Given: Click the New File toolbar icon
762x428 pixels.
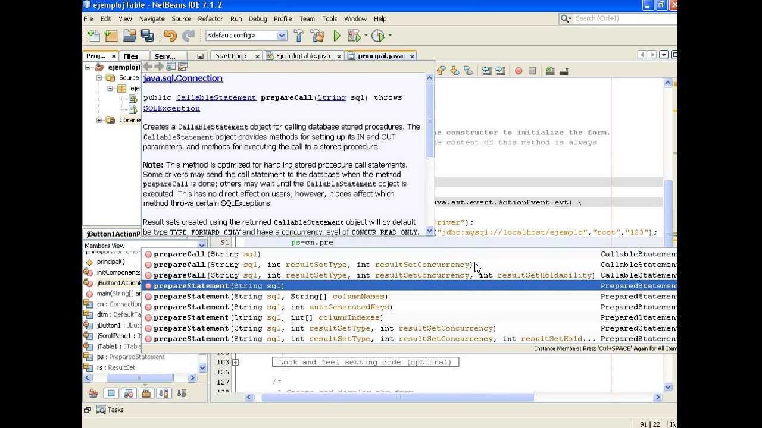Looking at the screenshot, I should [x=93, y=36].
